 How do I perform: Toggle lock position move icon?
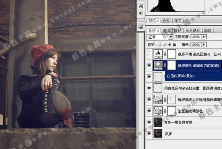coord(169,45)
